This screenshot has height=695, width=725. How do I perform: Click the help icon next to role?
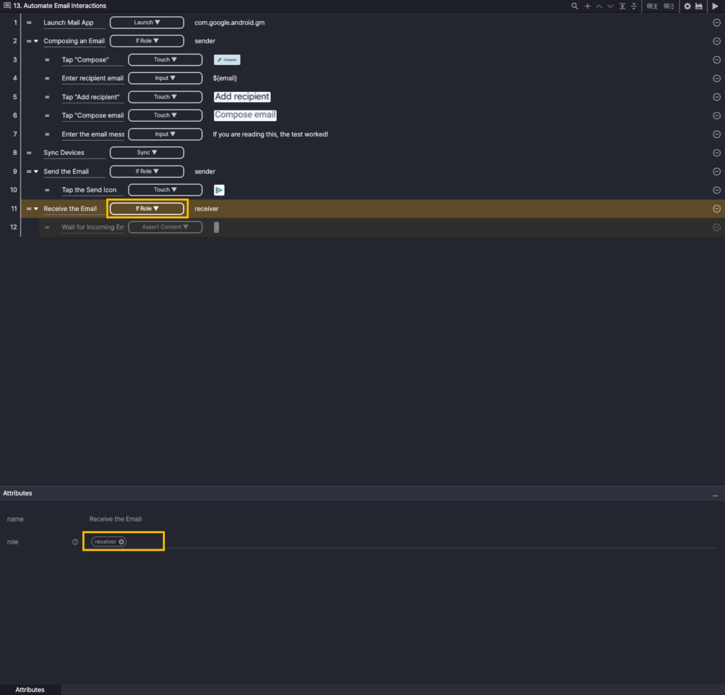pos(75,541)
